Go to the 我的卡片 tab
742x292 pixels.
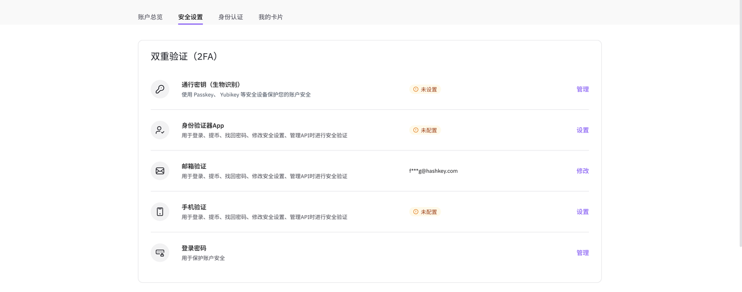(x=271, y=17)
